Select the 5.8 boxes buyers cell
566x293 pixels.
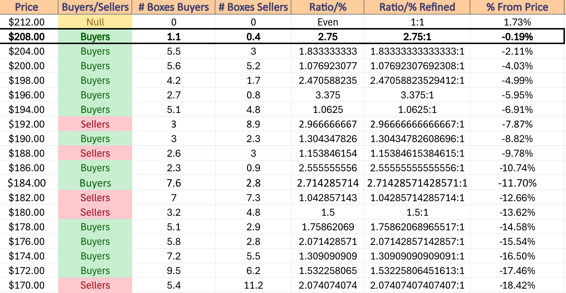point(173,241)
